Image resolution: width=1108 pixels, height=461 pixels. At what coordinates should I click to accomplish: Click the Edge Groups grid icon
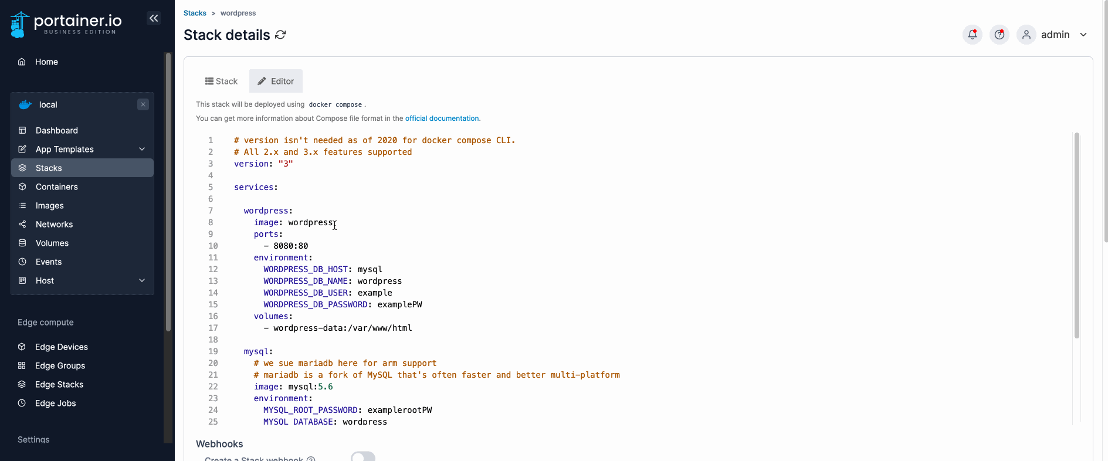[x=22, y=365]
